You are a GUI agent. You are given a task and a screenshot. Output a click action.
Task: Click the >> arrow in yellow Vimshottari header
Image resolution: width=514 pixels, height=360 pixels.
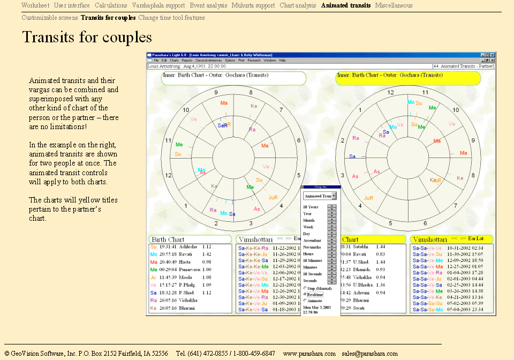463,238
